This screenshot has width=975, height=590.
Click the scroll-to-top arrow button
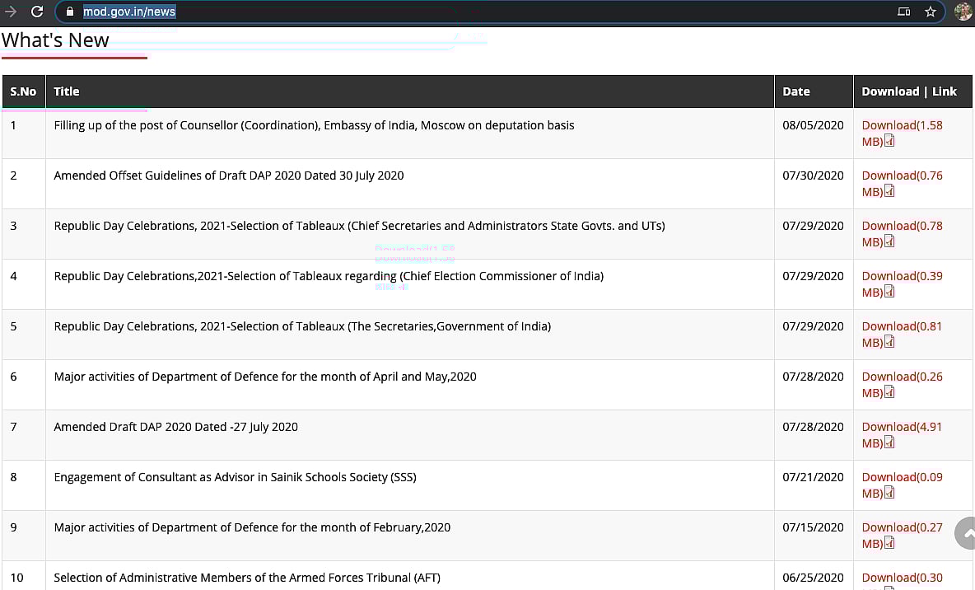pyautogui.click(x=967, y=533)
